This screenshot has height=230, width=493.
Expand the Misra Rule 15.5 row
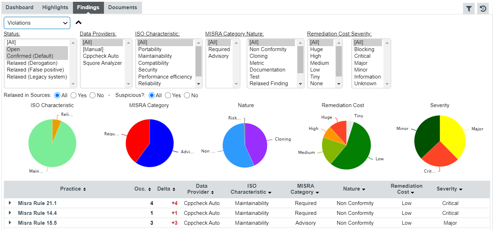click(x=10, y=223)
